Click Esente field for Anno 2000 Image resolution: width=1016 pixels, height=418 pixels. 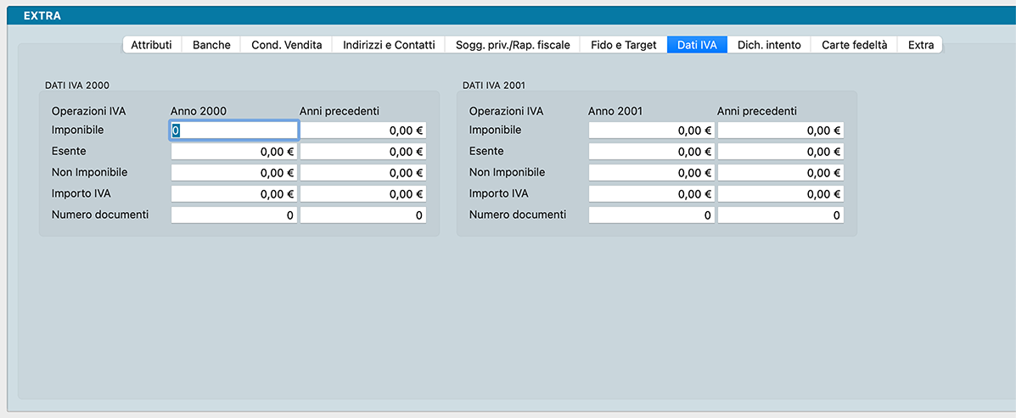pyautogui.click(x=234, y=152)
